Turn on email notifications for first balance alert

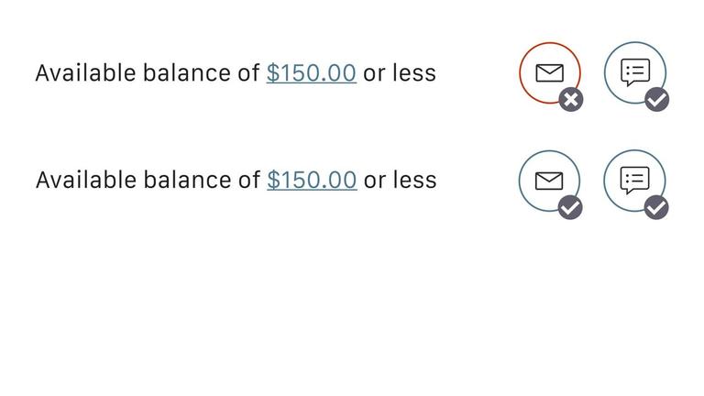(x=549, y=72)
